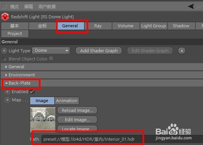This screenshot has width=203, height=145.
Task: Open the Project tab
Action: 15,34
